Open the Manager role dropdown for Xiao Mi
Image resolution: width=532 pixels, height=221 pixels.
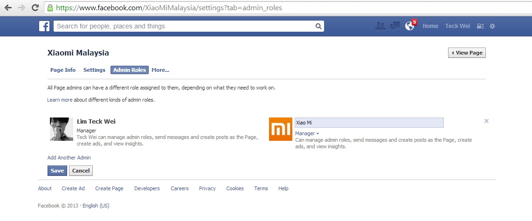click(307, 133)
